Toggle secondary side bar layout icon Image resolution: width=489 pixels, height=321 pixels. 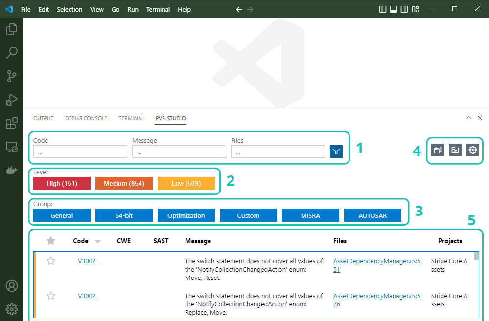[x=404, y=9]
